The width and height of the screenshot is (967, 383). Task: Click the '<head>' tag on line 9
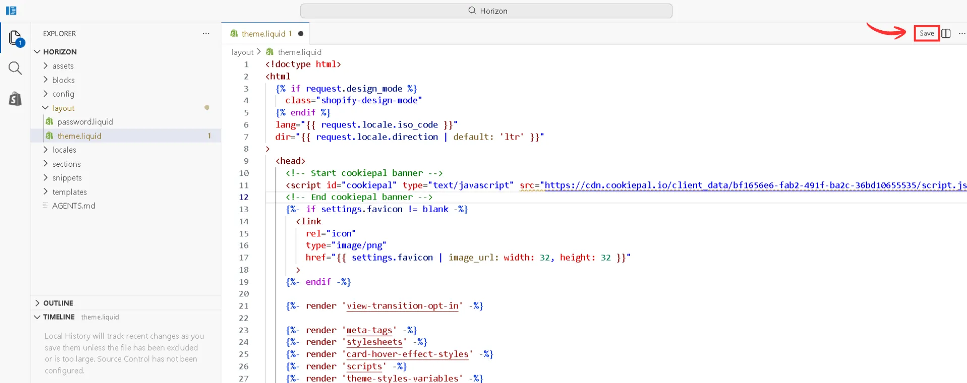[291, 161]
